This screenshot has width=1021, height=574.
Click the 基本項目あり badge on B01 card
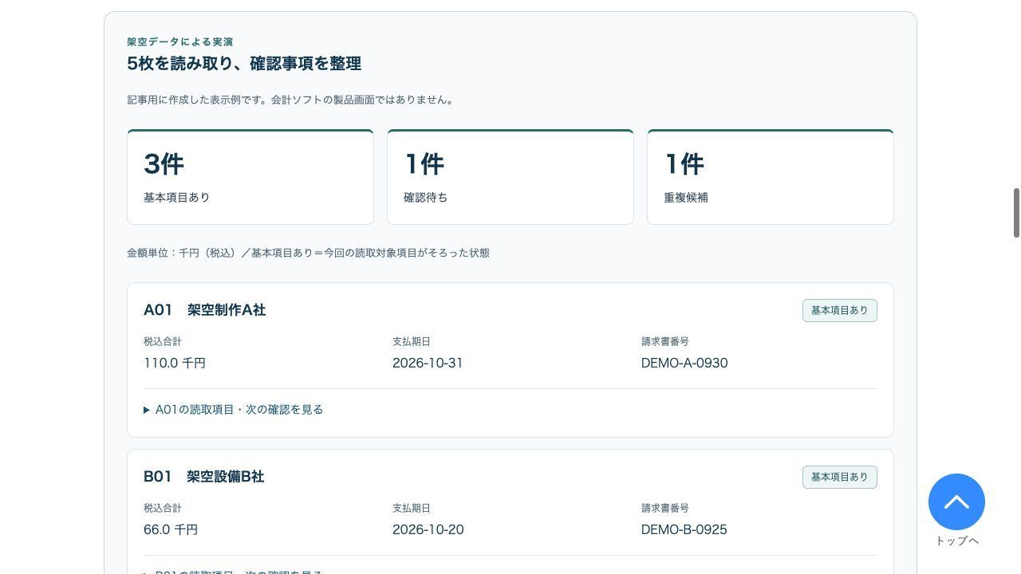pyautogui.click(x=839, y=477)
